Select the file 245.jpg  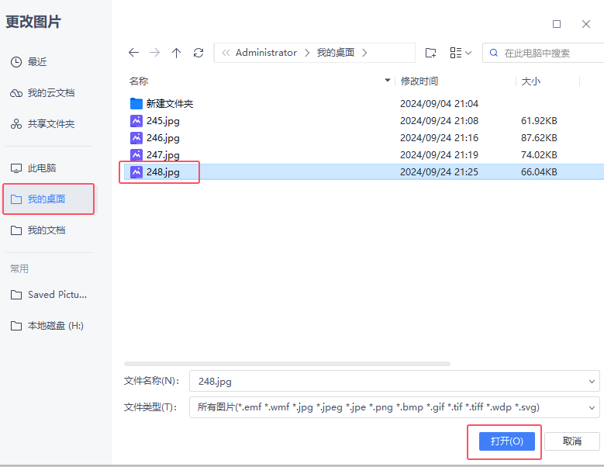(364, 121)
